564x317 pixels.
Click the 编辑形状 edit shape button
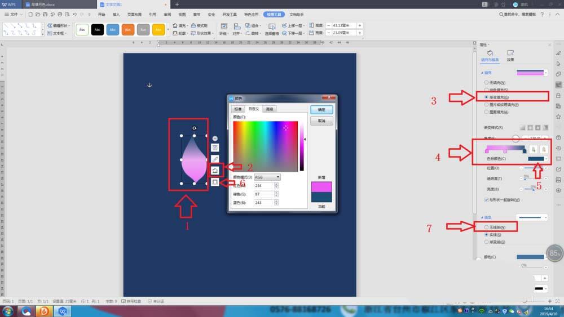pyautogui.click(x=59, y=25)
